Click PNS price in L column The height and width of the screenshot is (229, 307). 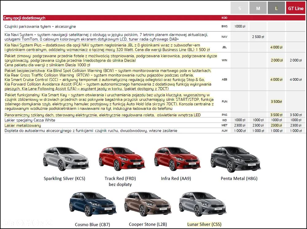coord(276,115)
